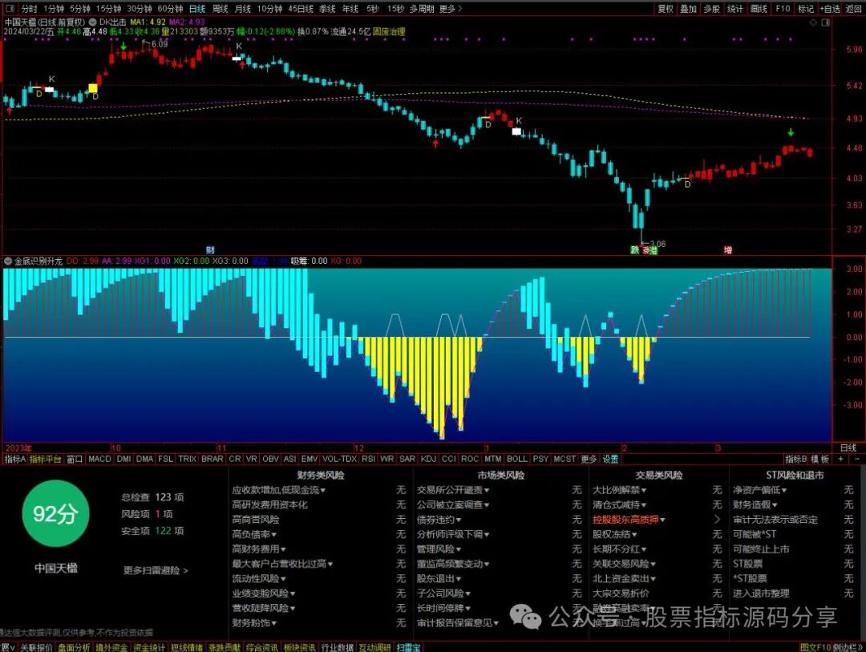Click the plus zoom icon in indicator bar

(840, 459)
